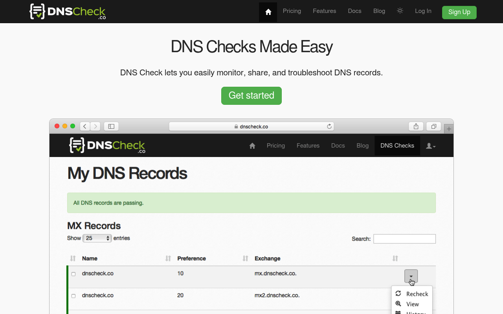
Task: Check the box for the mx.dnscheck.co. row
Action: (73, 274)
